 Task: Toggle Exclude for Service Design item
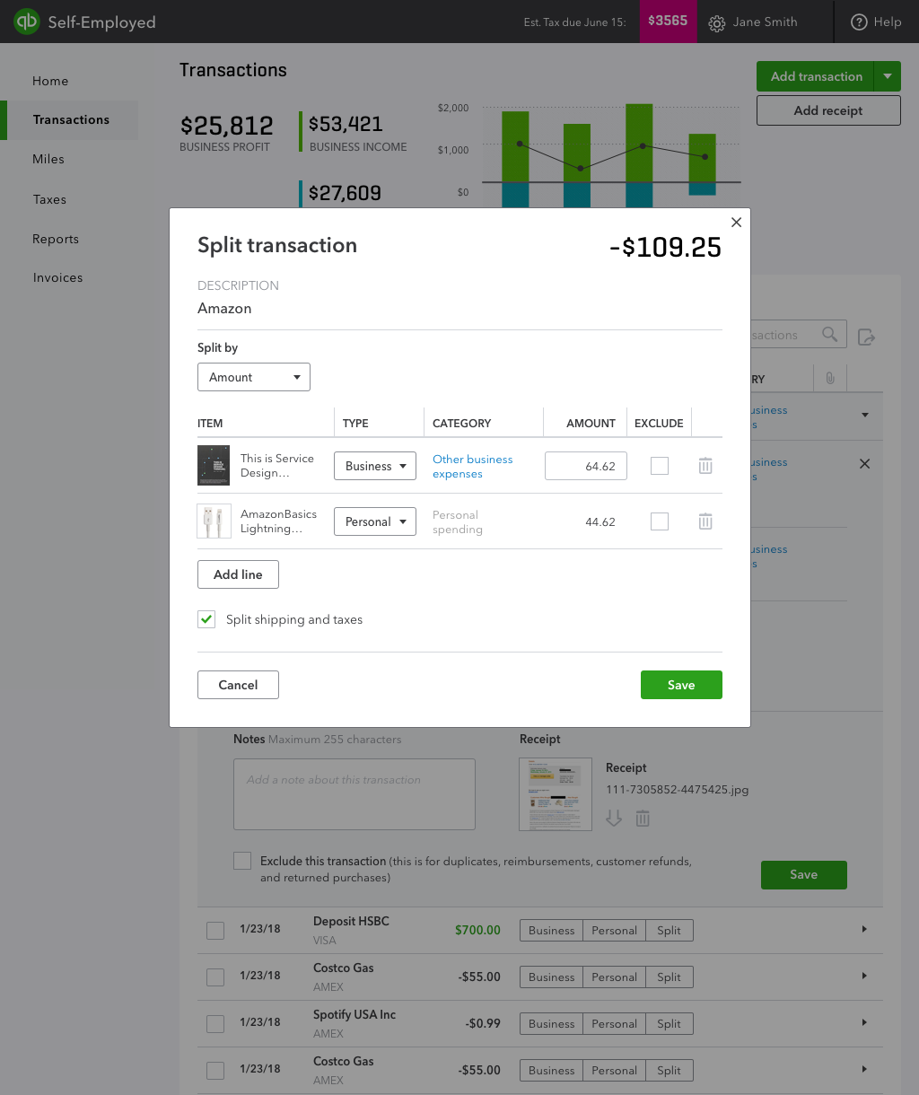tap(660, 466)
